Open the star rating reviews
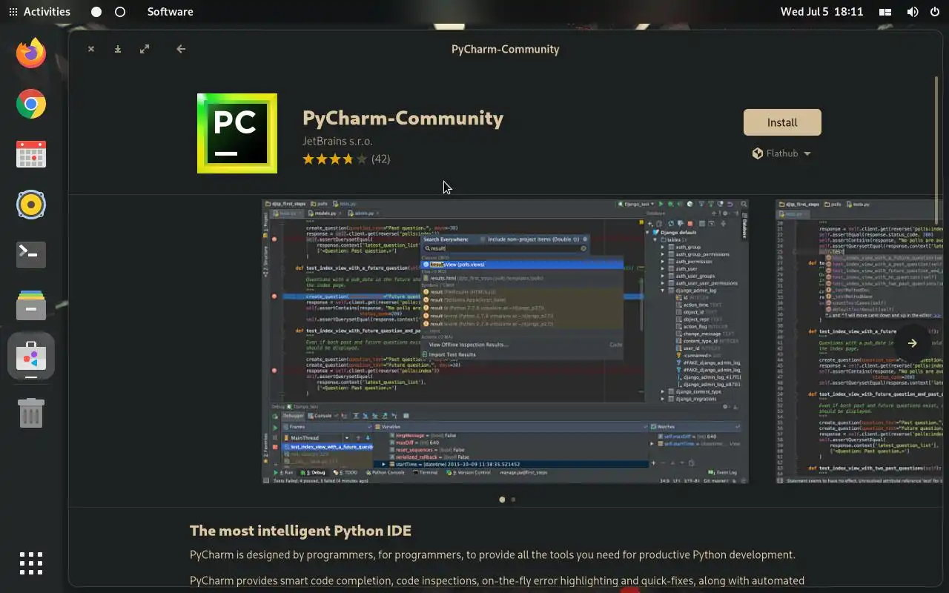 pyautogui.click(x=334, y=159)
